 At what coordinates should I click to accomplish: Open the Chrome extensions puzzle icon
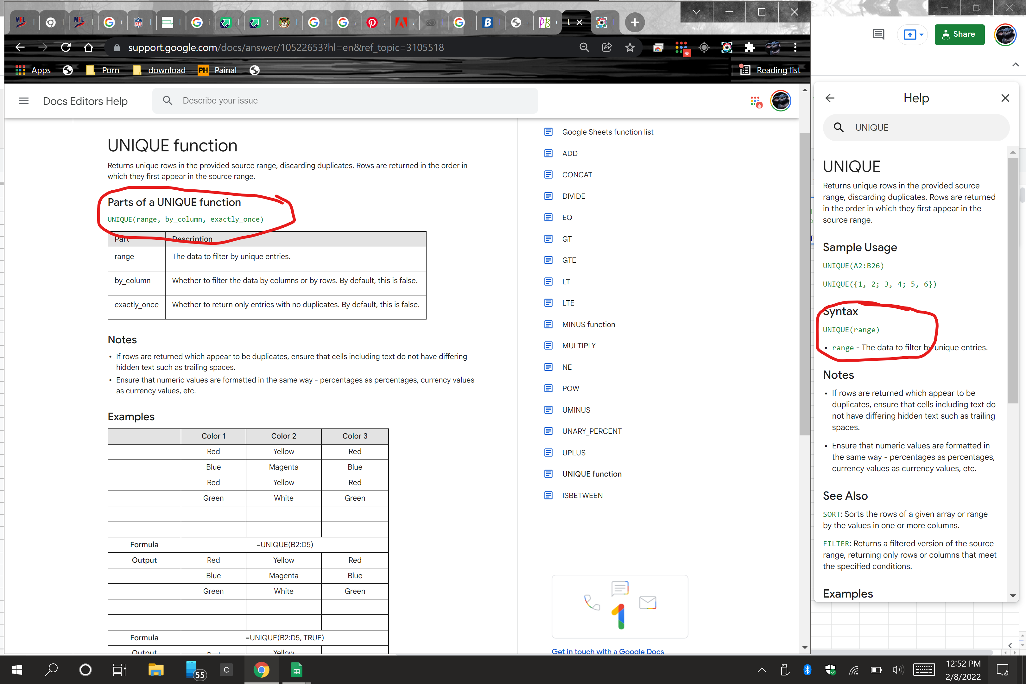tap(750, 47)
